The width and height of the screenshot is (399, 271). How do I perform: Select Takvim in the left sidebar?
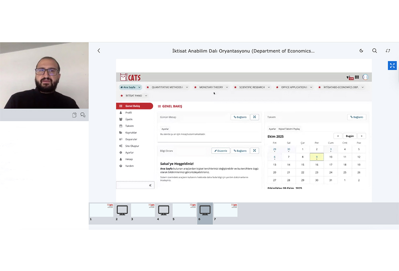coord(129,126)
